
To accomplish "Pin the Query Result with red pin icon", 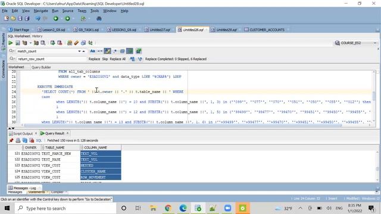I will tap(11, 140).
